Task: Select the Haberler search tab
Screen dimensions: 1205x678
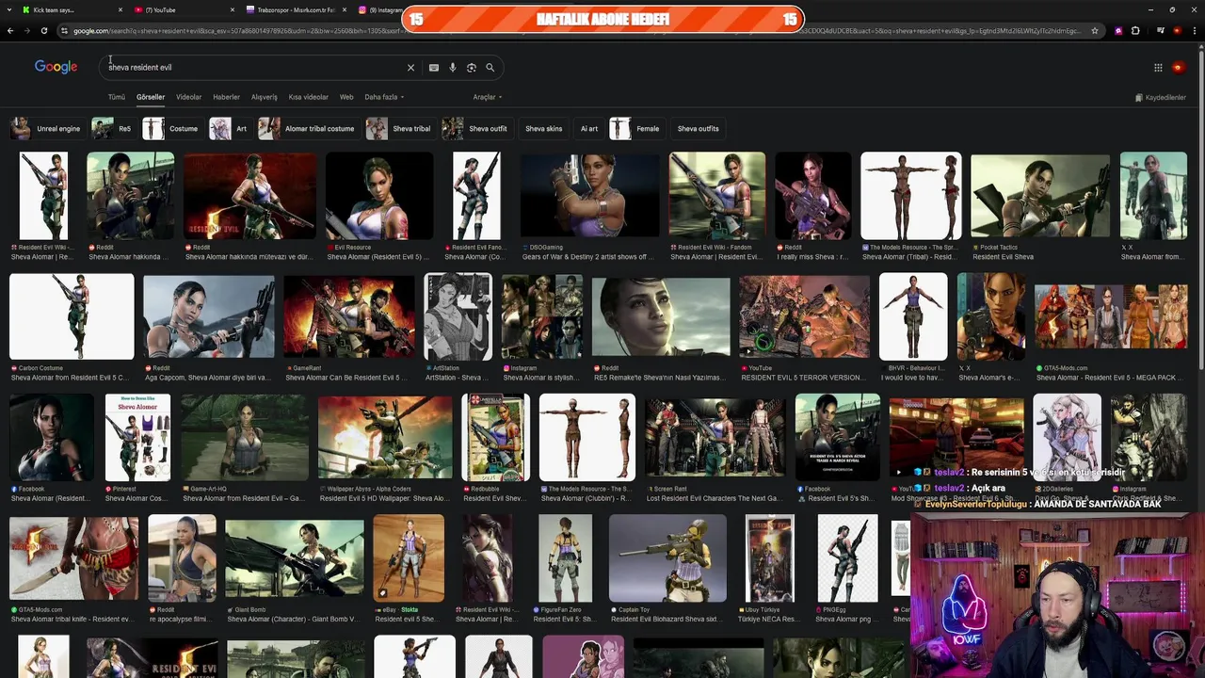Action: (226, 97)
